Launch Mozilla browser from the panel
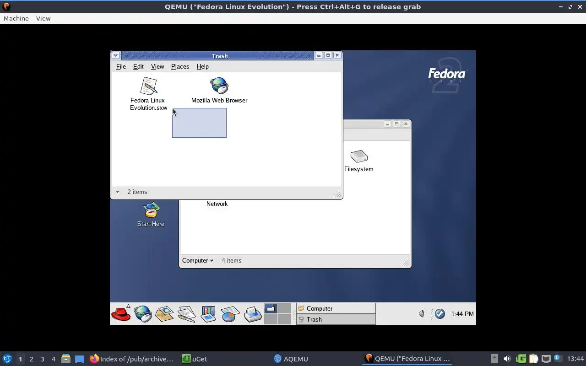Viewport: 586px width, 366px height. (143, 314)
